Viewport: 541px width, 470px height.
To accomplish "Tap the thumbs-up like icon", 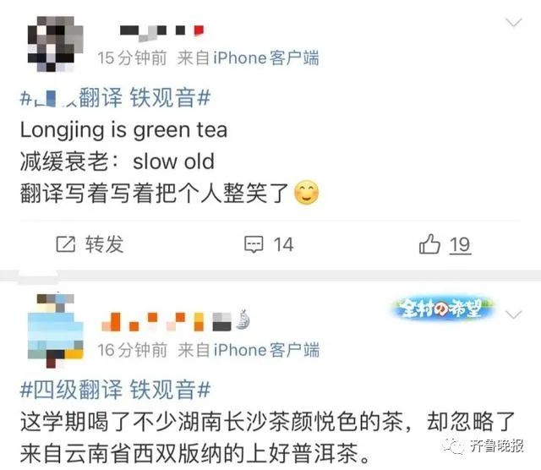I will point(429,244).
